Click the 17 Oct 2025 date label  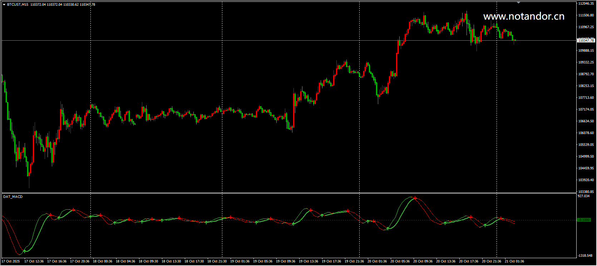(x=11, y=261)
